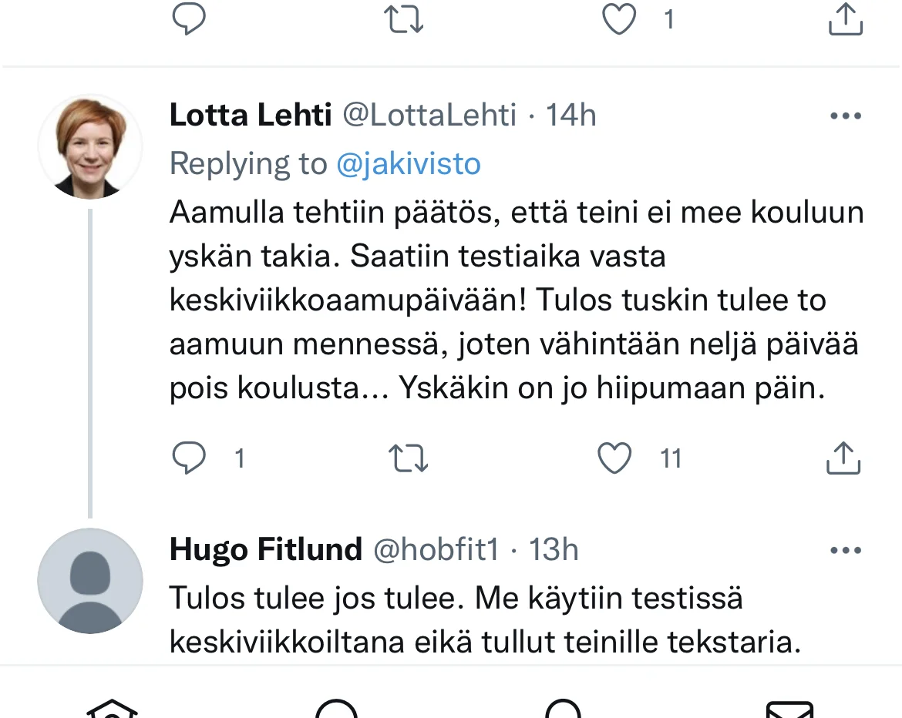Viewport: 902px width, 718px height.
Task: Share Lotta Lehti's tweet
Action: (843, 459)
